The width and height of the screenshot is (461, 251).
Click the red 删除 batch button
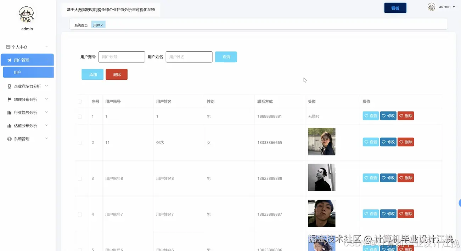pos(117,74)
